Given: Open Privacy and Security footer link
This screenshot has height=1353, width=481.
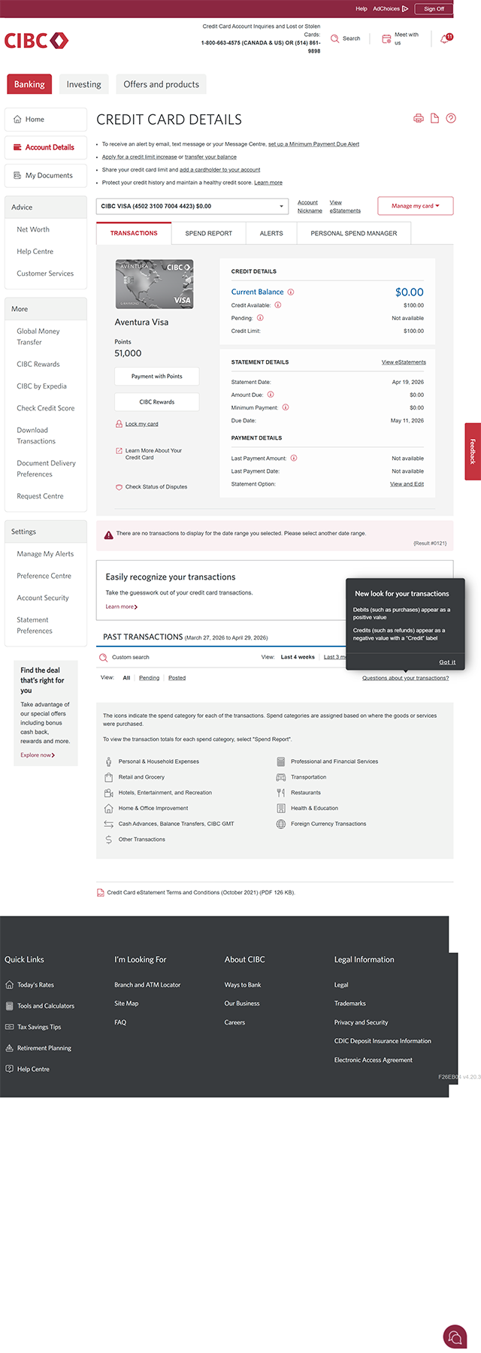Looking at the screenshot, I should click(362, 1022).
